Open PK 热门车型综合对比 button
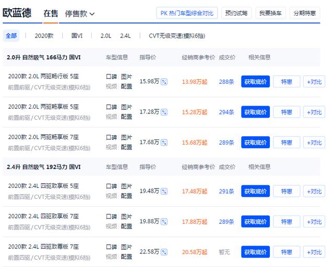This screenshot has height=267, width=334. pos(187,13)
